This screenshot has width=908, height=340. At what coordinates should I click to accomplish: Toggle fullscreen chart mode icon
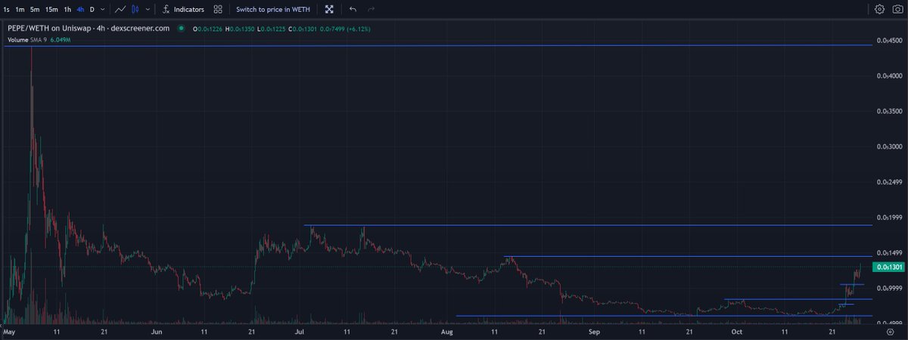[329, 9]
